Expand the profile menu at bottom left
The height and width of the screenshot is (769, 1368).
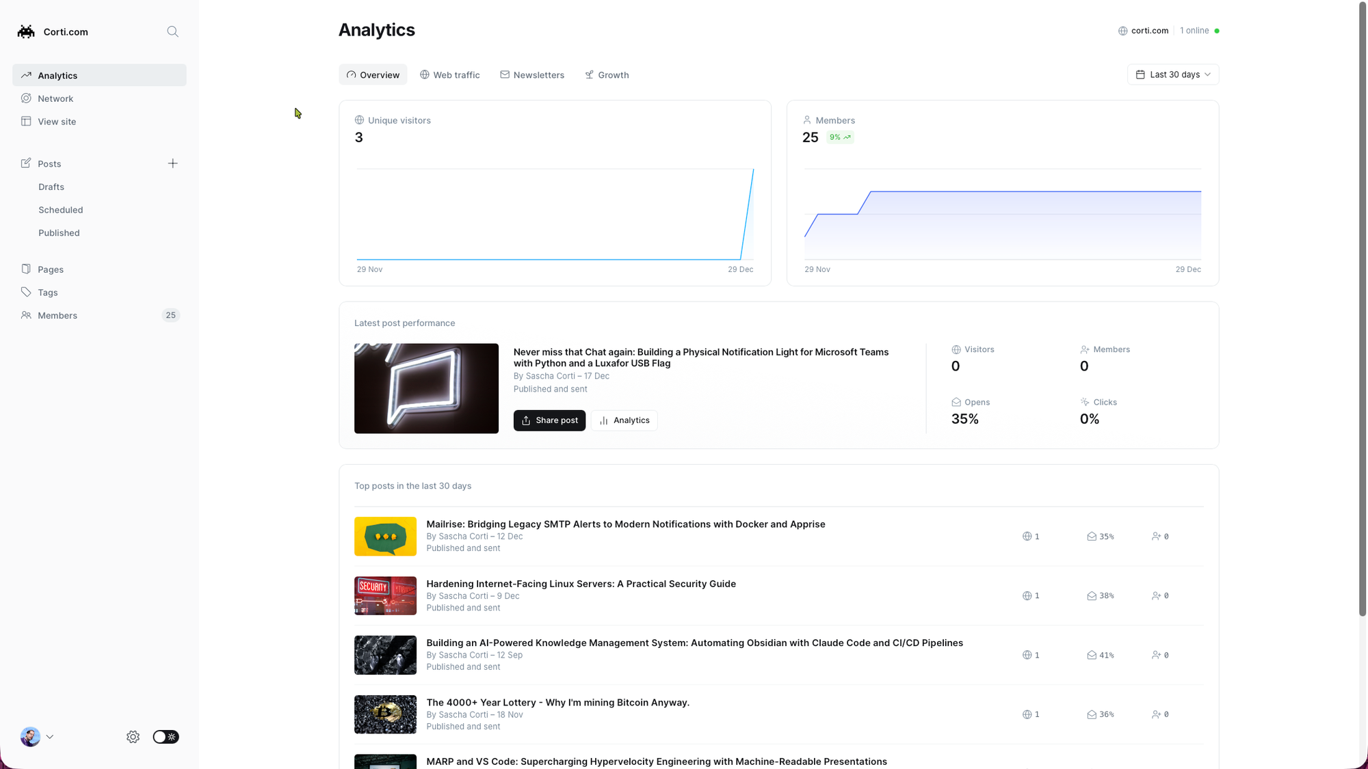[37, 737]
